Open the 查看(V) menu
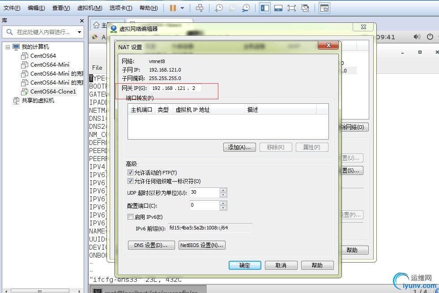Viewport: 439px width, 293px height. [61, 8]
